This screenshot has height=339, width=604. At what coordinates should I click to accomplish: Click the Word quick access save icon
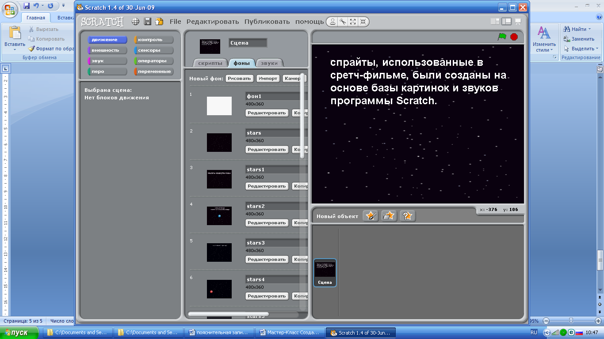(27, 6)
